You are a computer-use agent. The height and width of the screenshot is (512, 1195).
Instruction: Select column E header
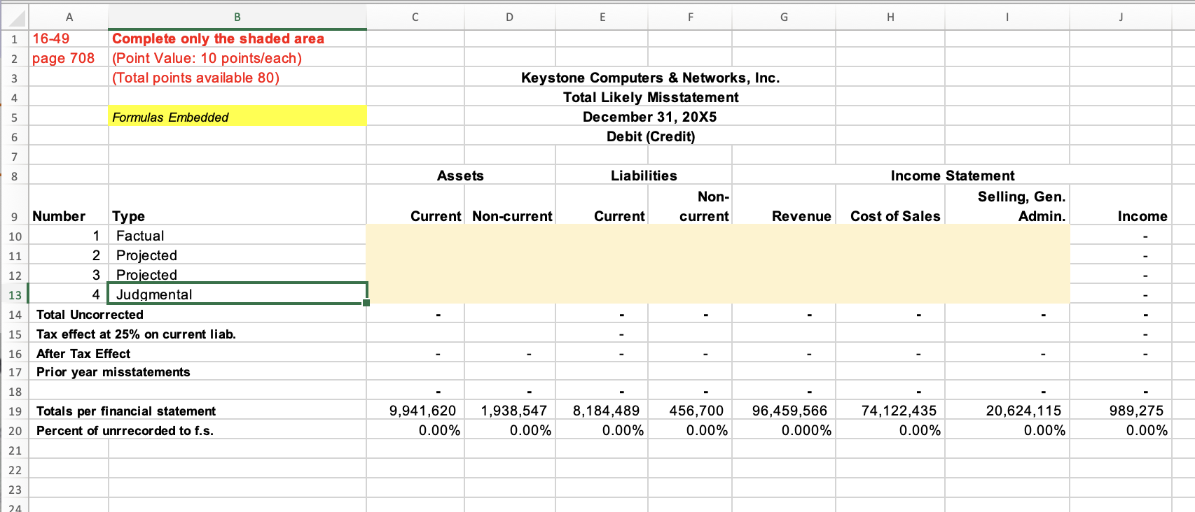602,17
